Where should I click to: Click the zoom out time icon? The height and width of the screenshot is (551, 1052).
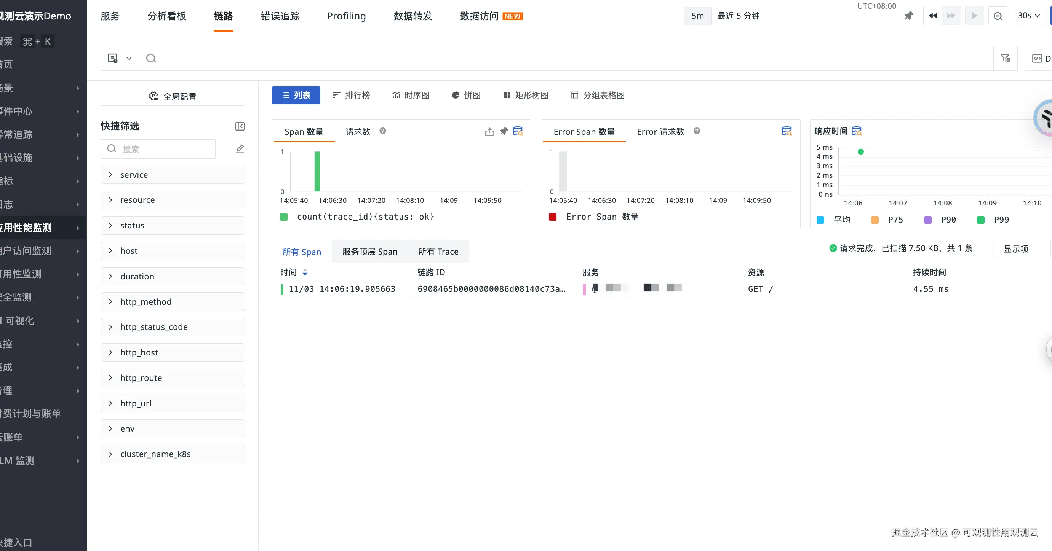pyautogui.click(x=998, y=16)
